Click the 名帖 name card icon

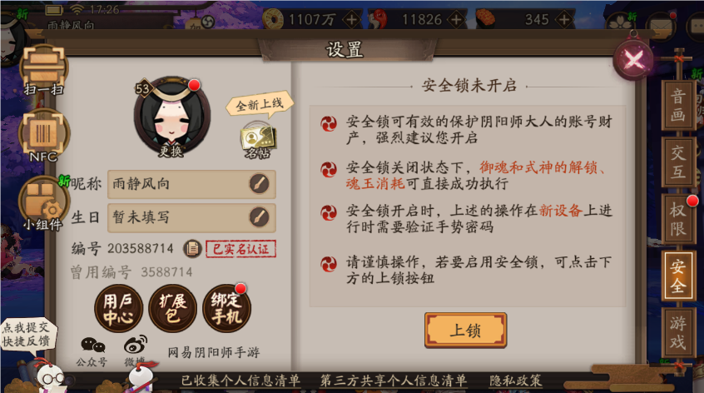(259, 141)
